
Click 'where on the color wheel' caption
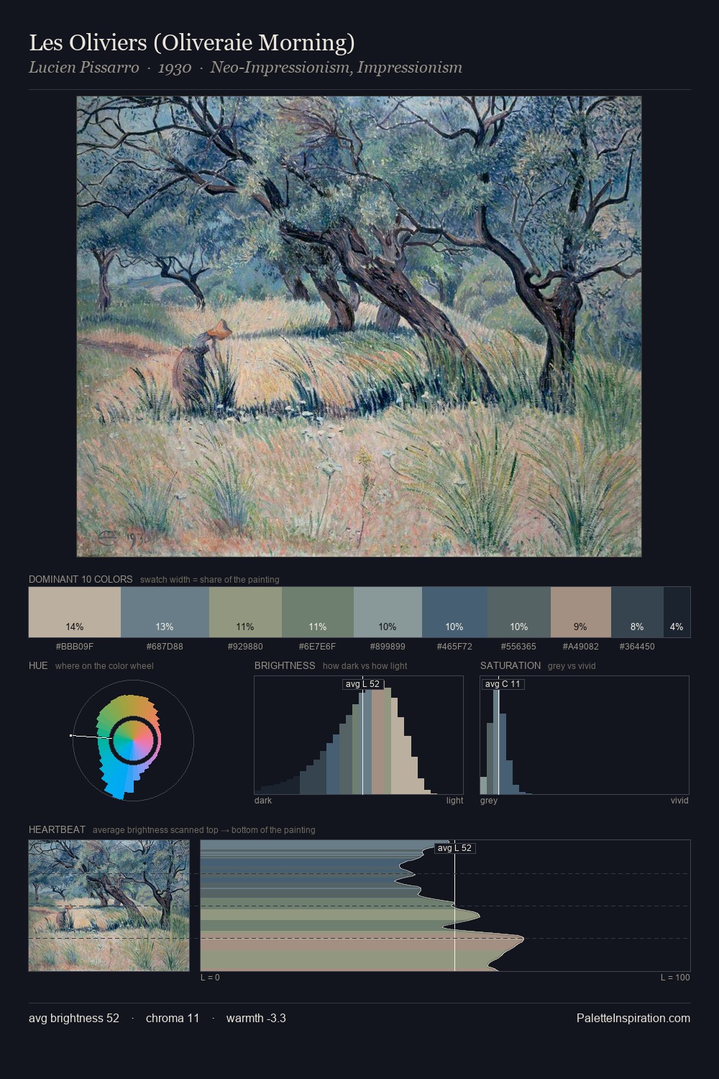(x=104, y=666)
